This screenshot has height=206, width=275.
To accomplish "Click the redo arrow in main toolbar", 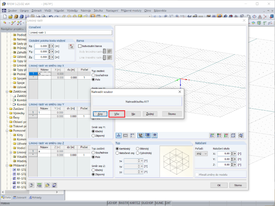I will (x=56, y=17).
